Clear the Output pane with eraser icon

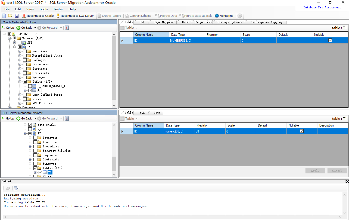tap(8, 188)
